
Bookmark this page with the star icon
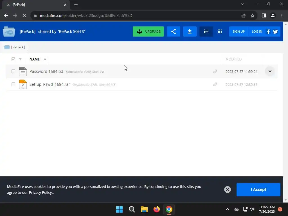(253, 16)
